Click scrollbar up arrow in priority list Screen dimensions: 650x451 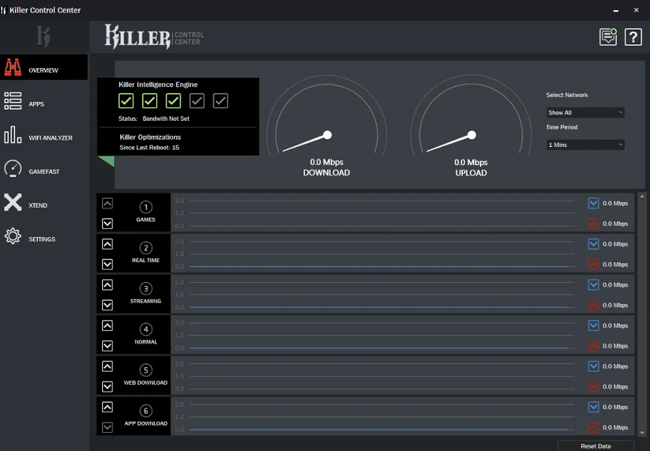coord(642,196)
